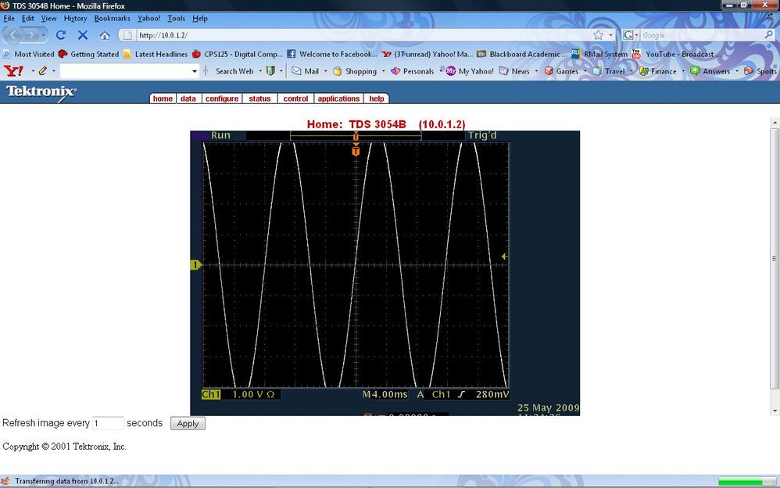Open Yahoo Shopping toolbar button

[355, 71]
